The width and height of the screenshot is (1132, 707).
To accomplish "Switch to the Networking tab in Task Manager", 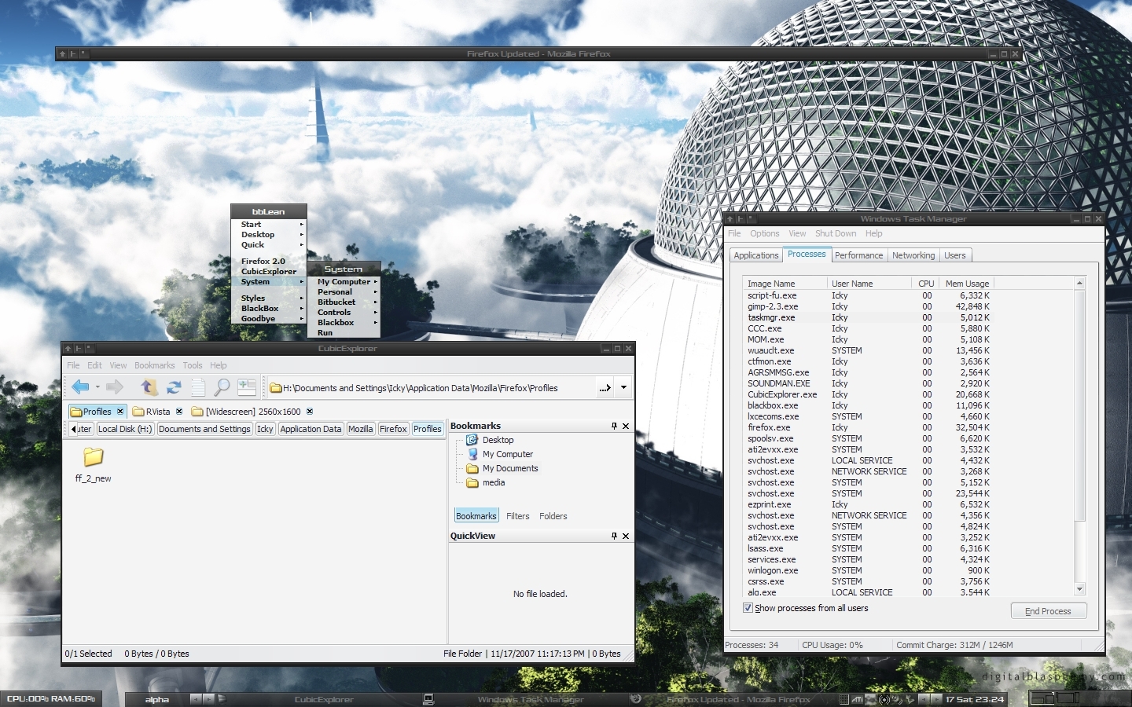I will click(x=913, y=255).
